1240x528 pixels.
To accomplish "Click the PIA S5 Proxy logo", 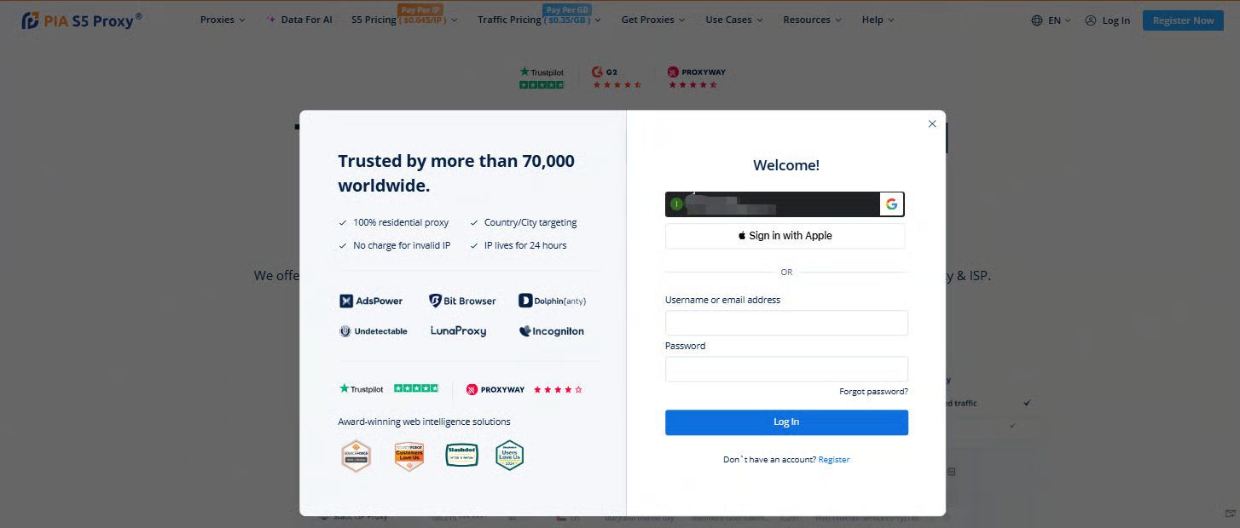I will (81, 20).
